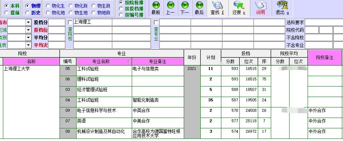The image size is (343, 141).
Task: Click the 专业备注 column header
Action: click(x=158, y=61)
